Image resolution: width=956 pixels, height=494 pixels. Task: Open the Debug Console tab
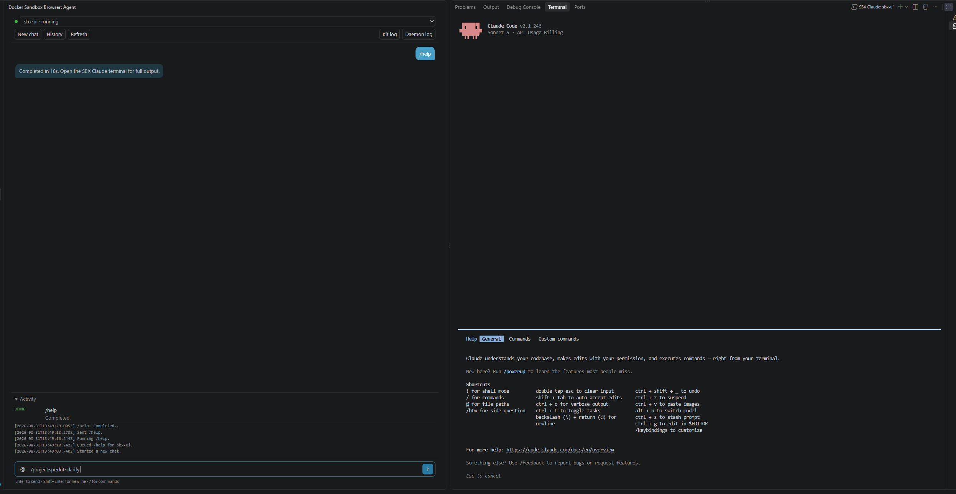(x=523, y=7)
